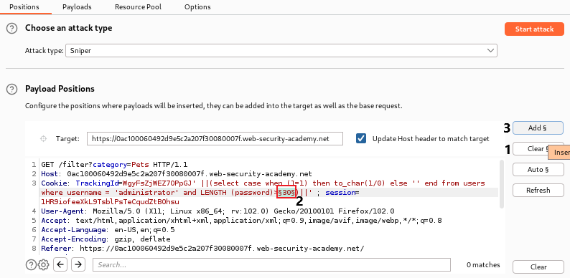Click the Auto § button

tap(538, 170)
